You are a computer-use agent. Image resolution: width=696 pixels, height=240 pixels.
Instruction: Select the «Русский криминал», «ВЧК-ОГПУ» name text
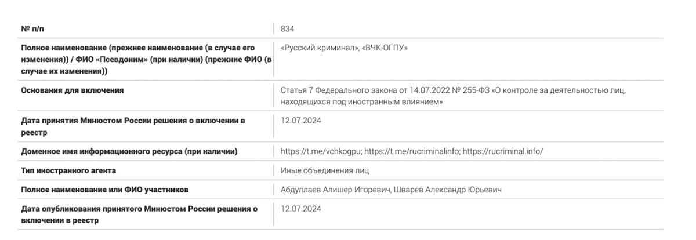(344, 48)
